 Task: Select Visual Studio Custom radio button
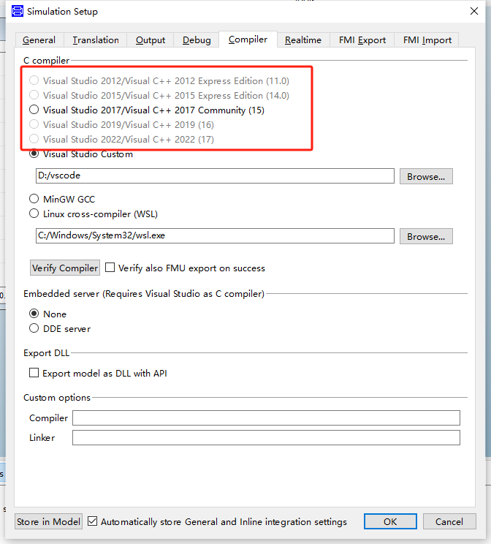pyautogui.click(x=34, y=154)
